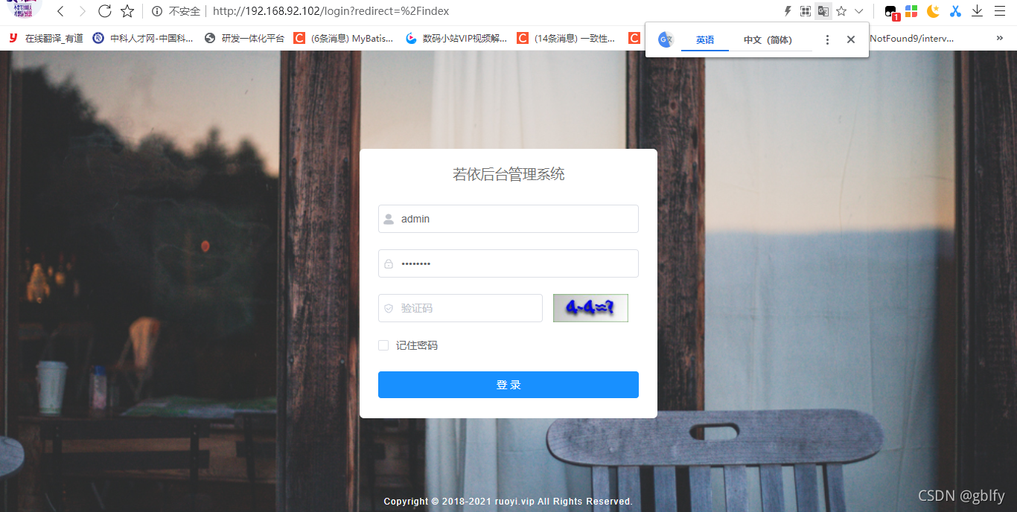This screenshot has height=512, width=1017.
Task: Click the blue scissors screenshot icon
Action: [x=955, y=11]
